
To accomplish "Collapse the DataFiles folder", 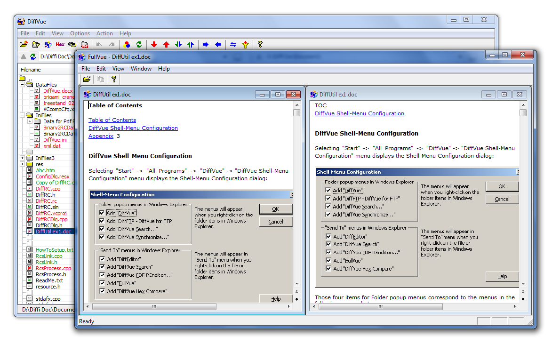I will [23, 85].
